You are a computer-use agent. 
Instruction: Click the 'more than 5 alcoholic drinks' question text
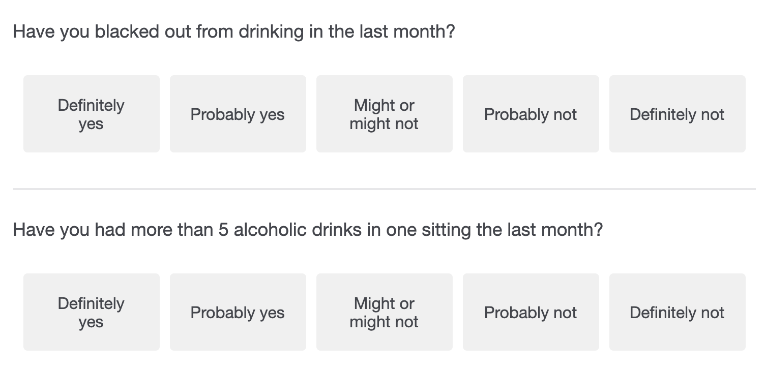coord(308,230)
